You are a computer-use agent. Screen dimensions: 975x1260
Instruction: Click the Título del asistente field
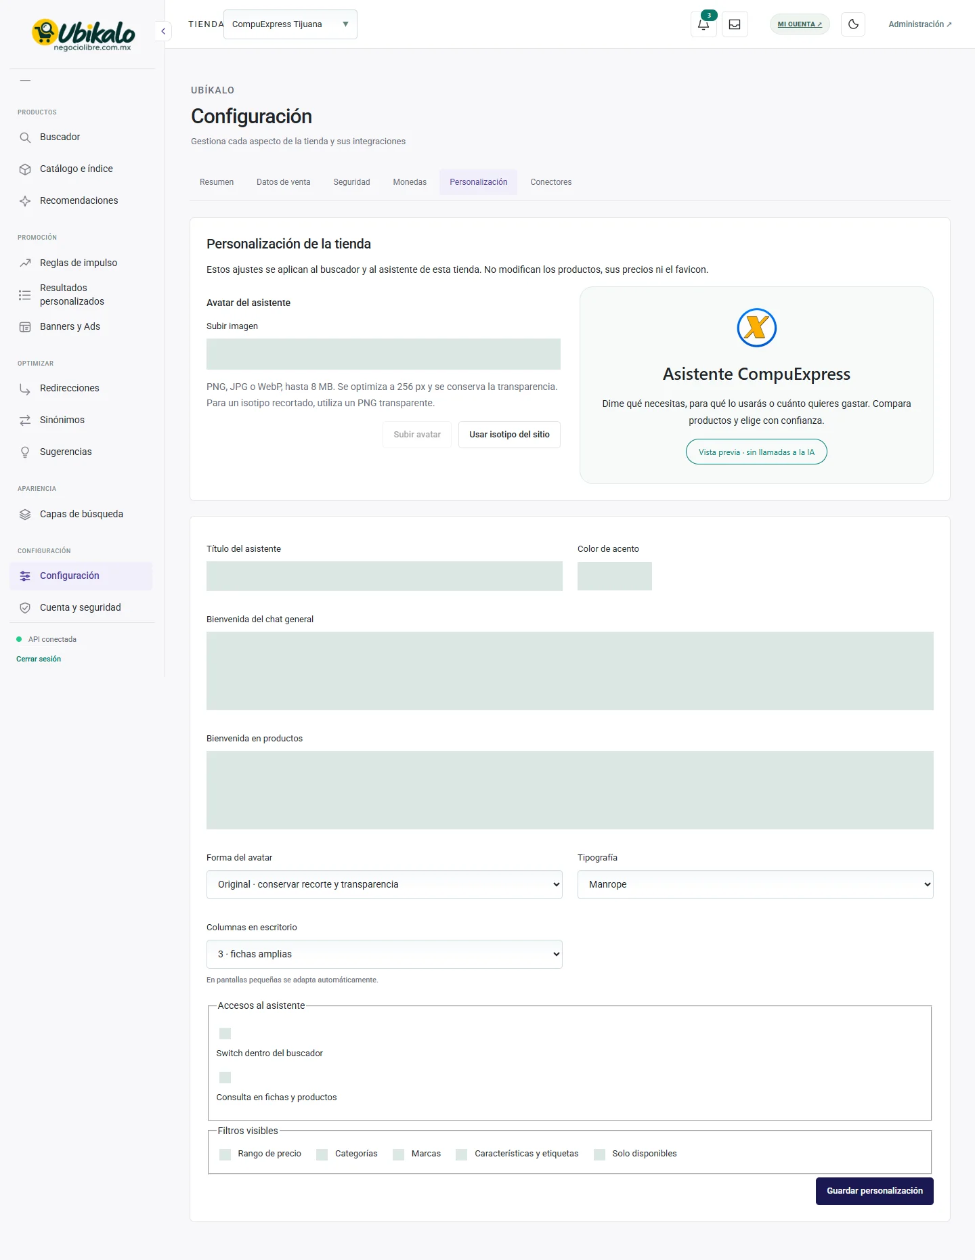[385, 576]
